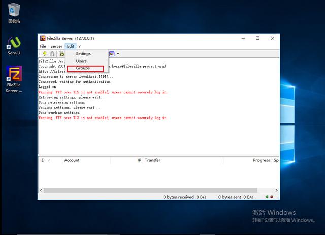Click the lightning bolt connect toolbar icon
This screenshot has height=235, width=325.
tap(45, 54)
